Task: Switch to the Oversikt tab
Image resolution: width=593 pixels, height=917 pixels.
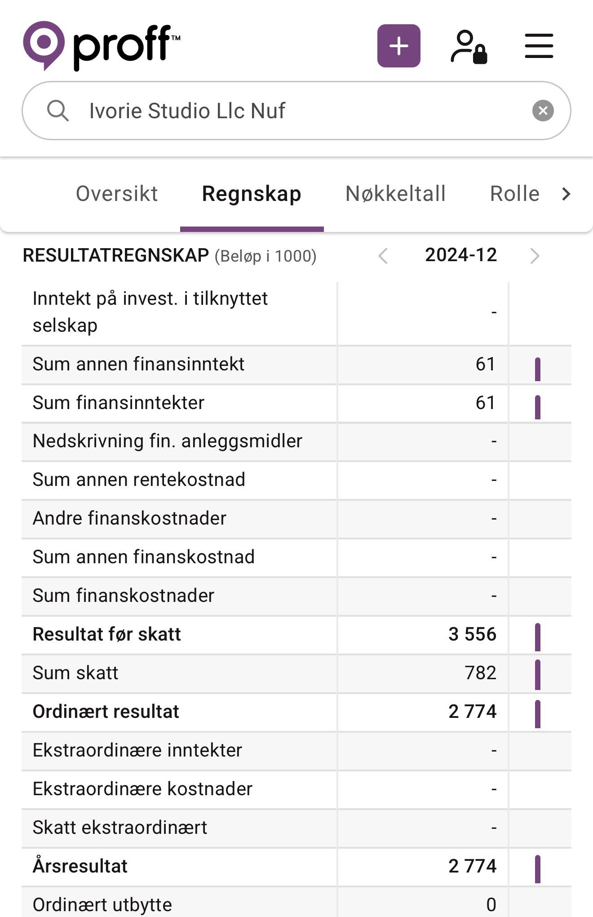Action: (x=117, y=194)
